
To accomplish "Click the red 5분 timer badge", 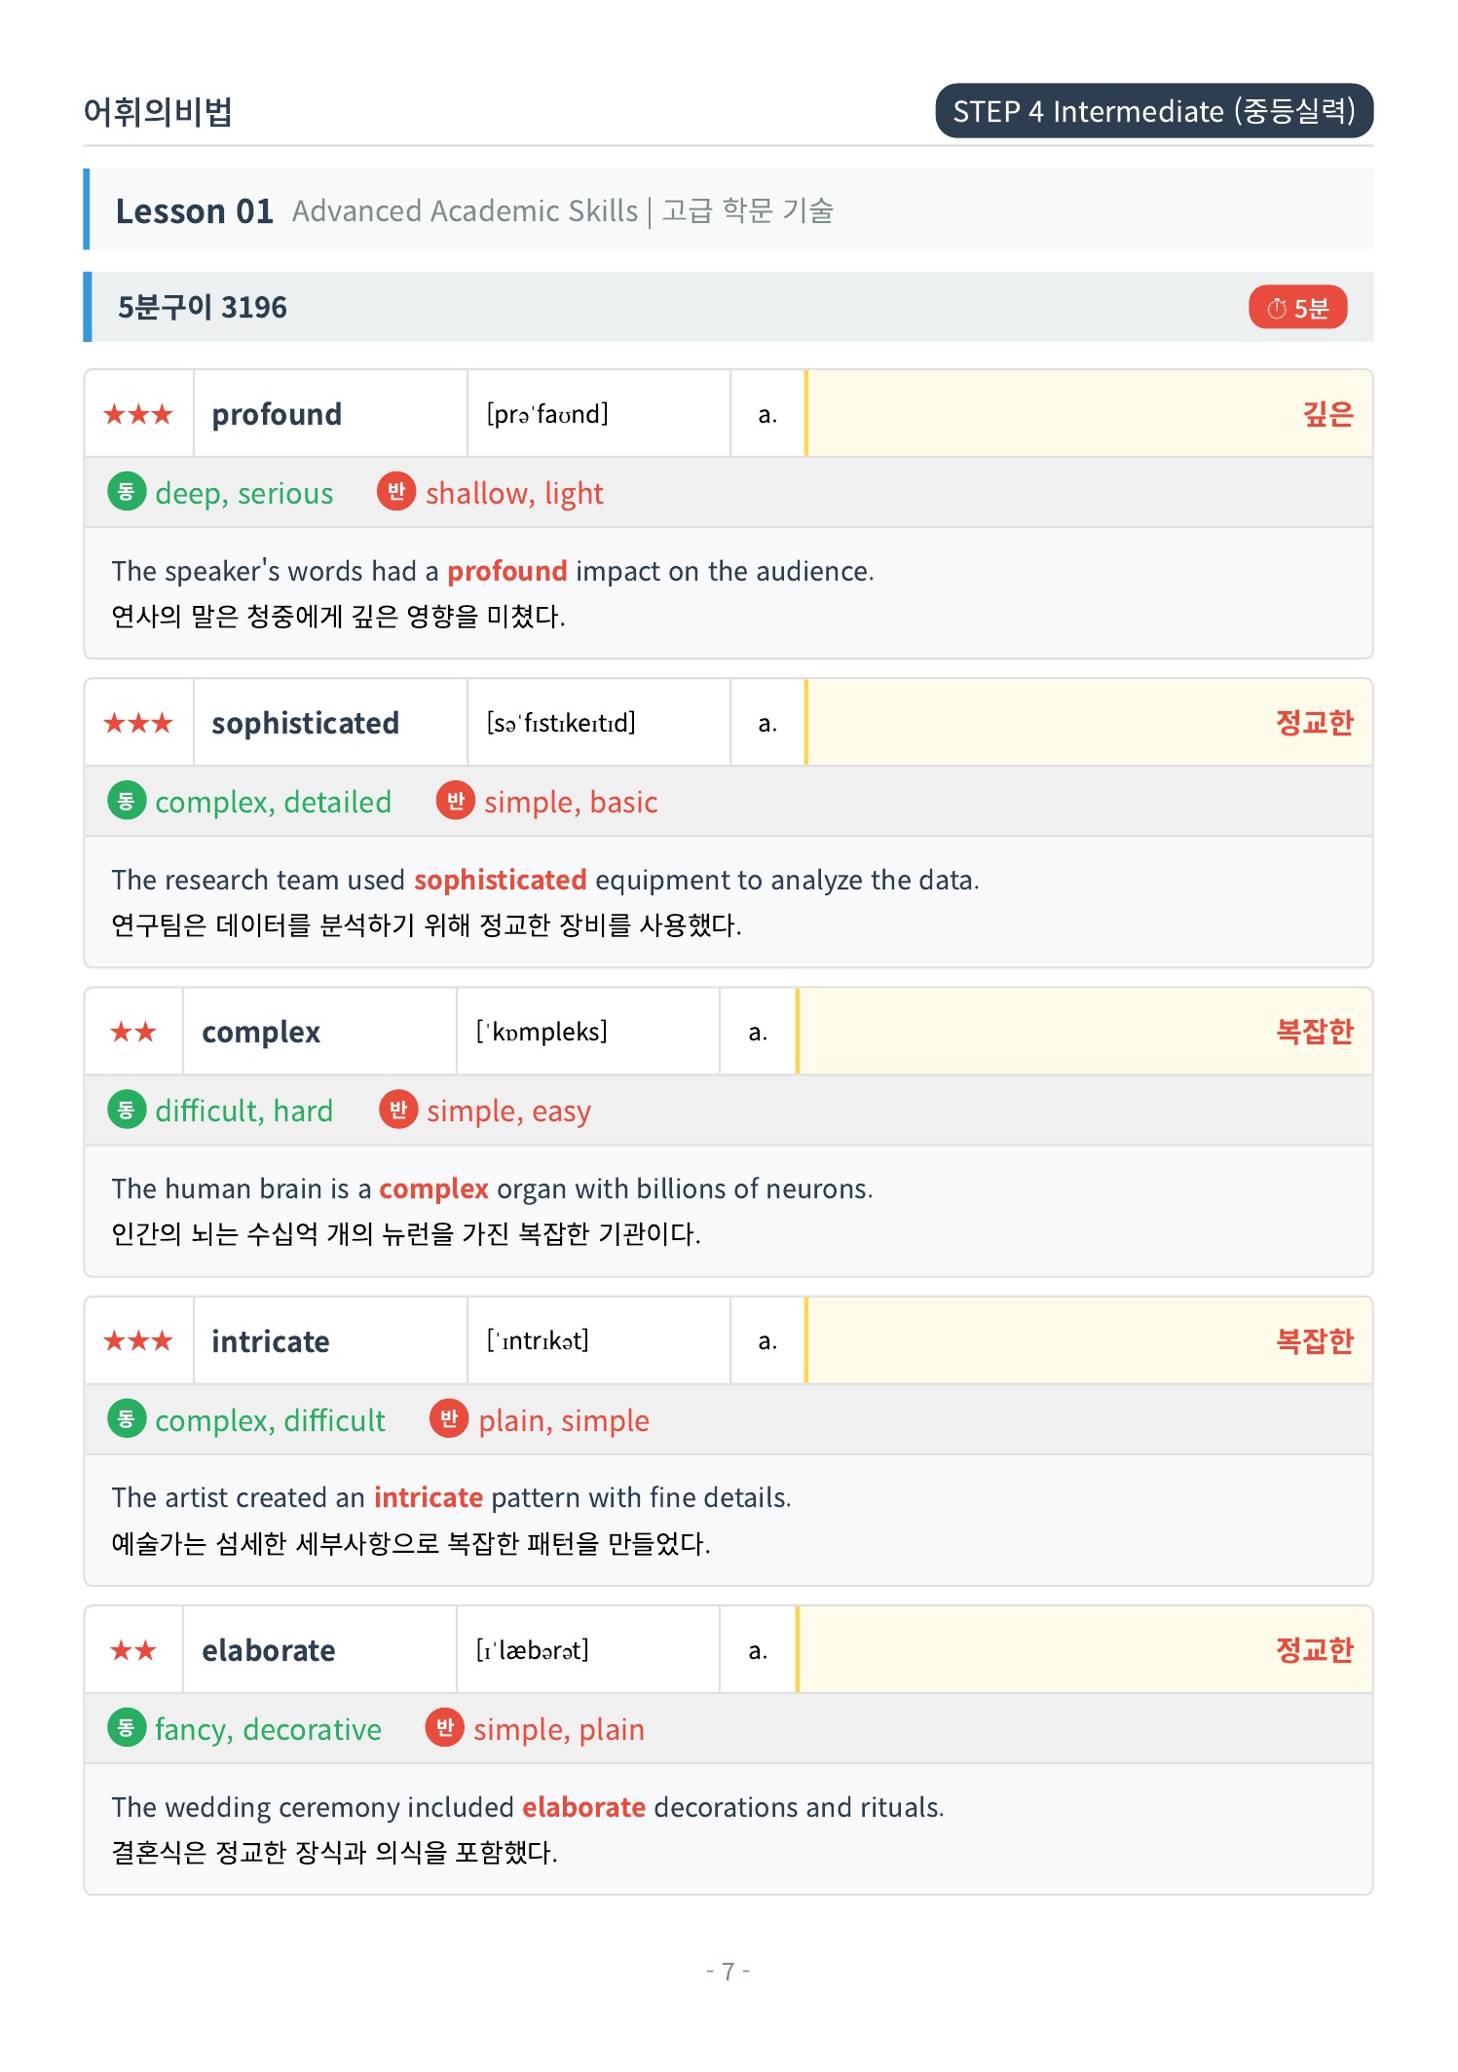I will tap(1296, 308).
